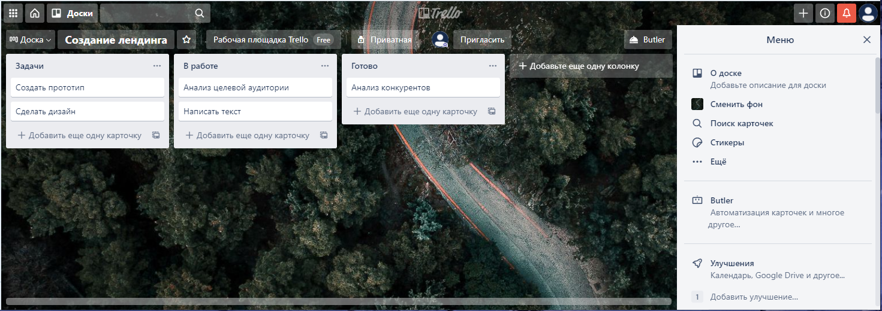Image resolution: width=882 pixels, height=311 pixels.
Task: Open Рабочая площадка Trello workspace
Action: click(273, 39)
